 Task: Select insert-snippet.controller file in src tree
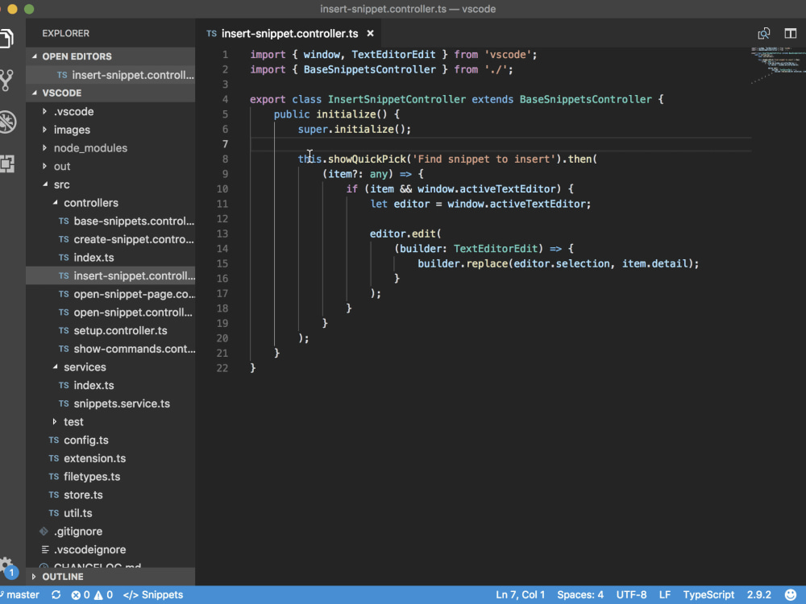tap(110, 275)
